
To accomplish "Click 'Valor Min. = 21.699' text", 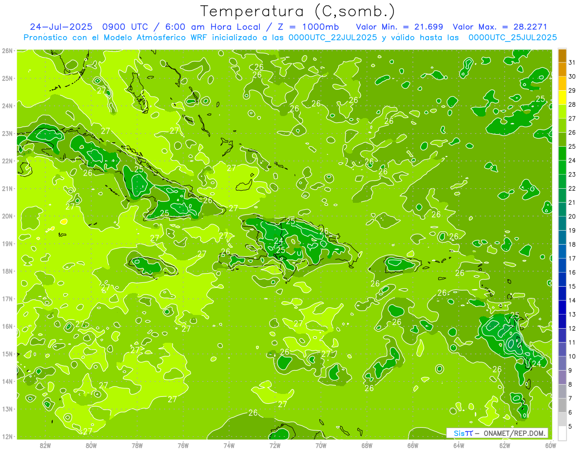I will [x=399, y=27].
